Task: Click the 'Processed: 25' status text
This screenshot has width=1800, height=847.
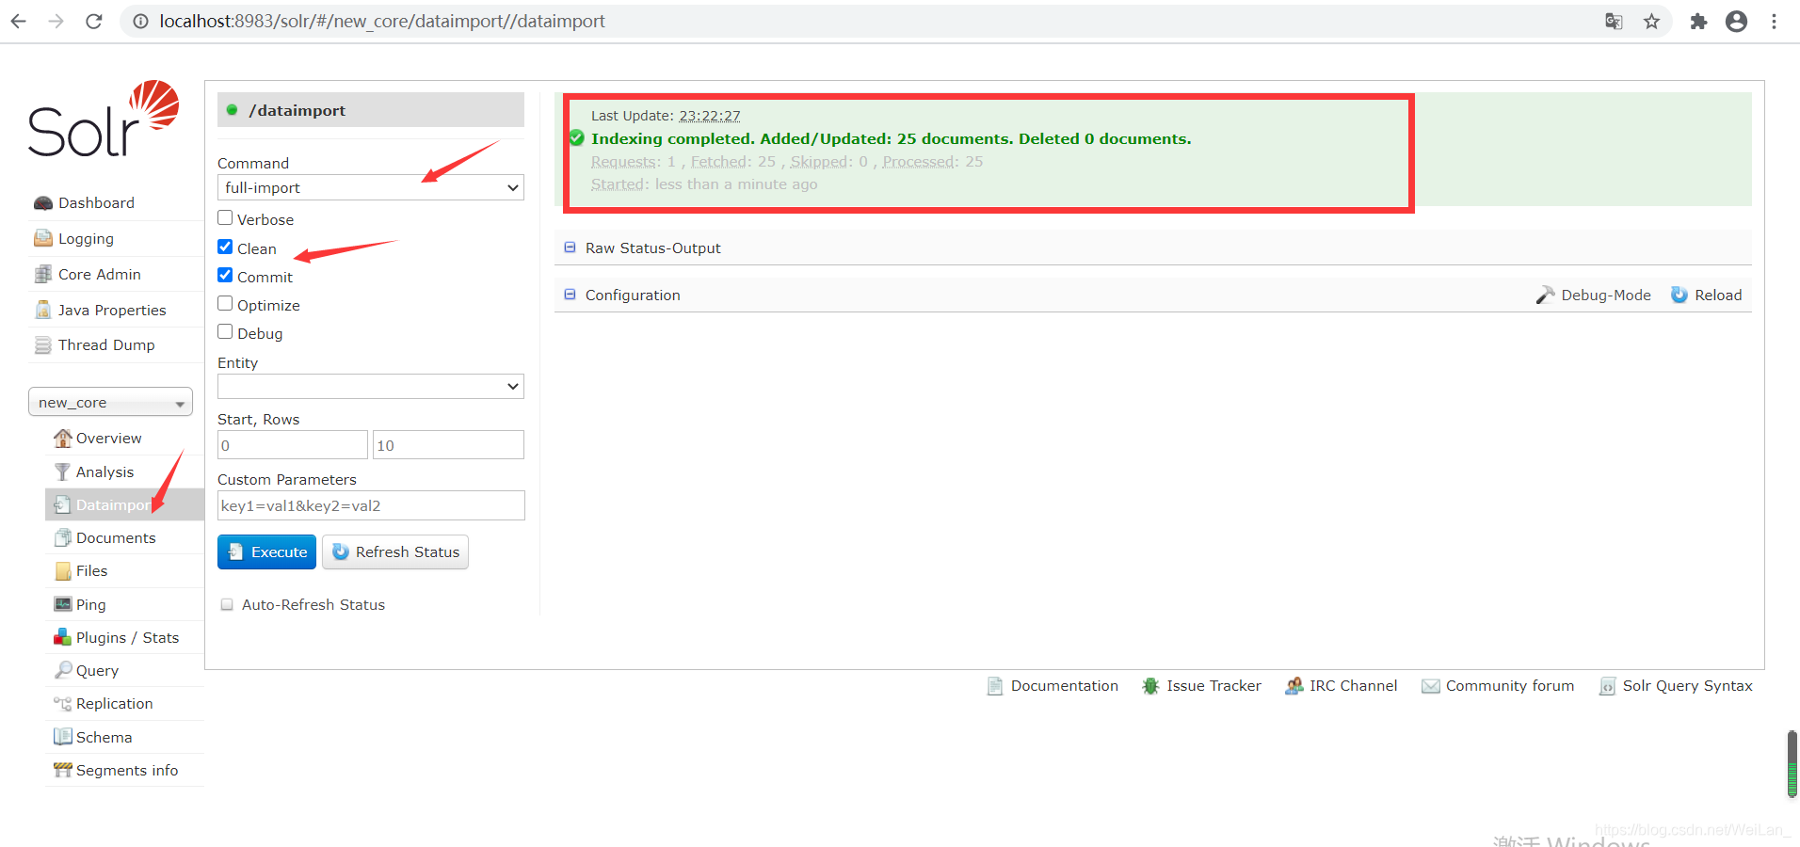Action: [932, 162]
